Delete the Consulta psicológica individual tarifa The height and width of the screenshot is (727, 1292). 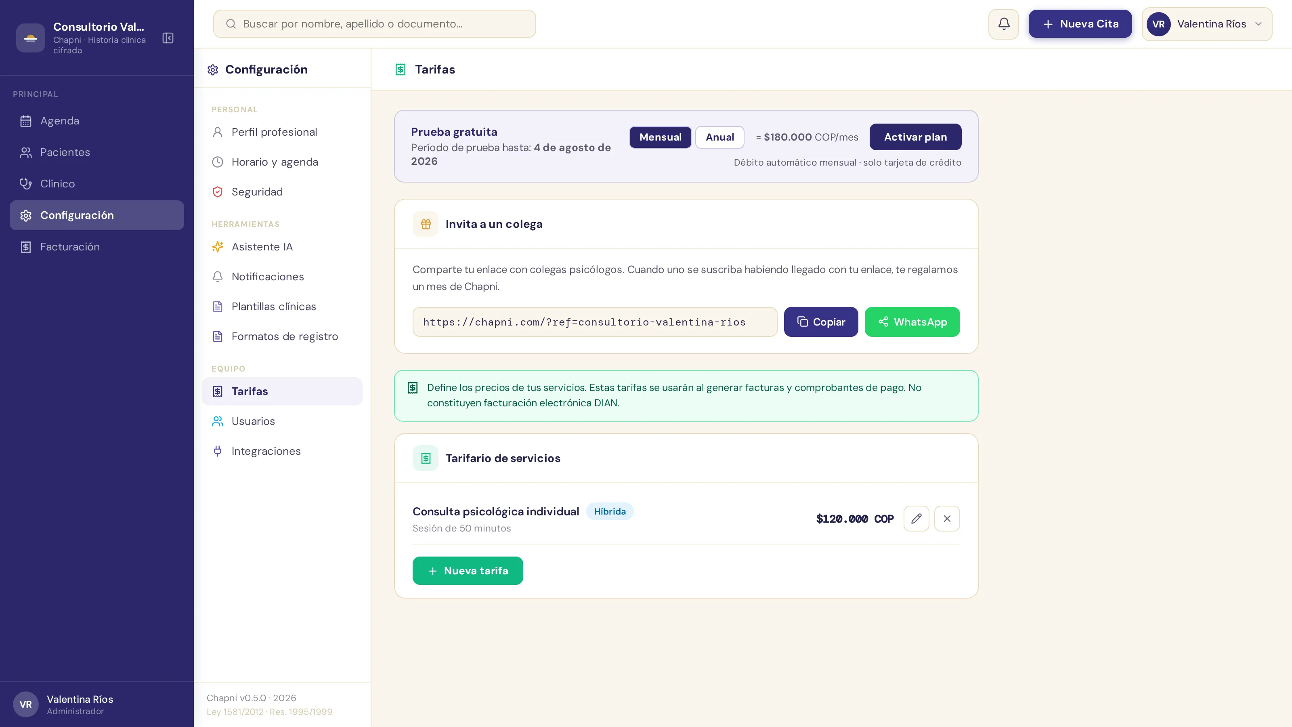[x=947, y=518]
